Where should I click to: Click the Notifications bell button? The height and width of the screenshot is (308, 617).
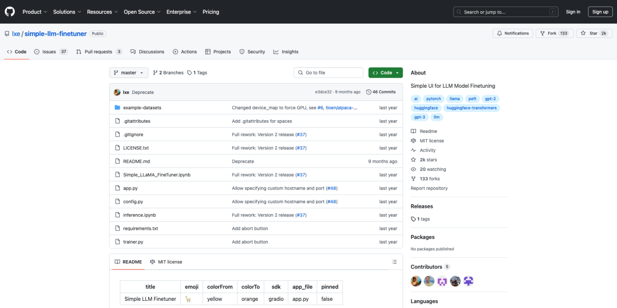pos(513,33)
